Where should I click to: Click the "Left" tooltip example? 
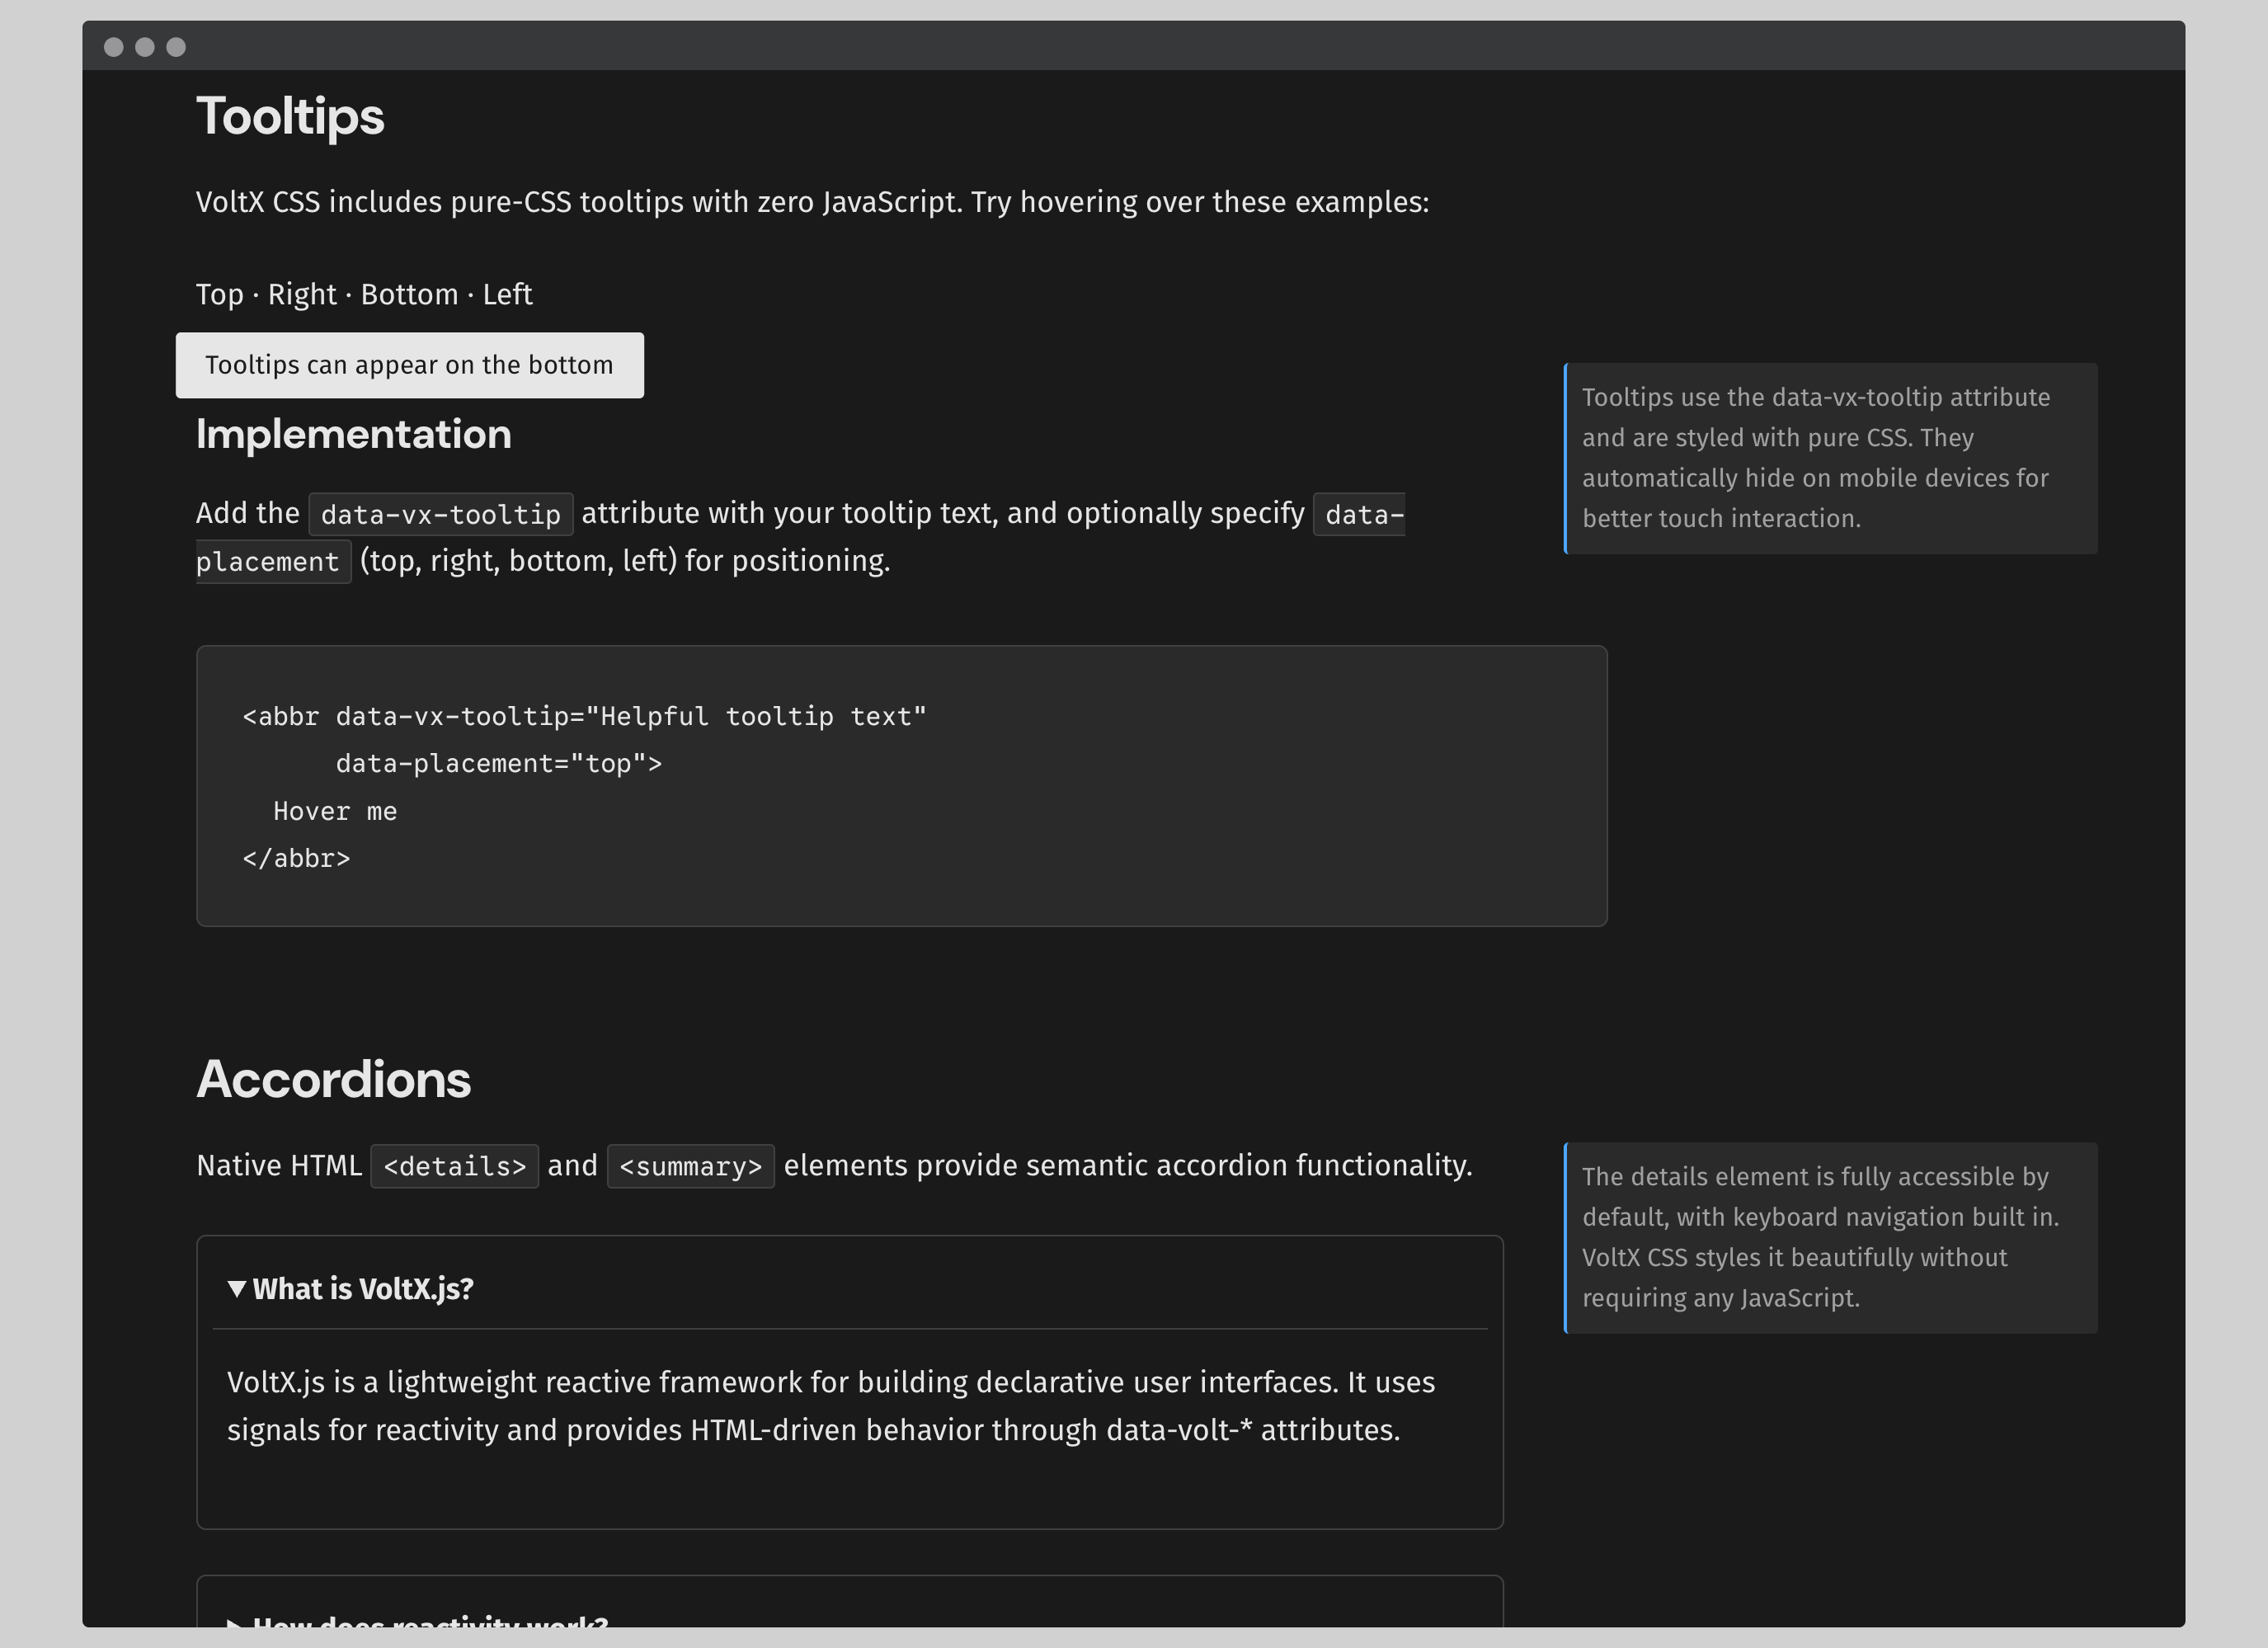(507, 295)
